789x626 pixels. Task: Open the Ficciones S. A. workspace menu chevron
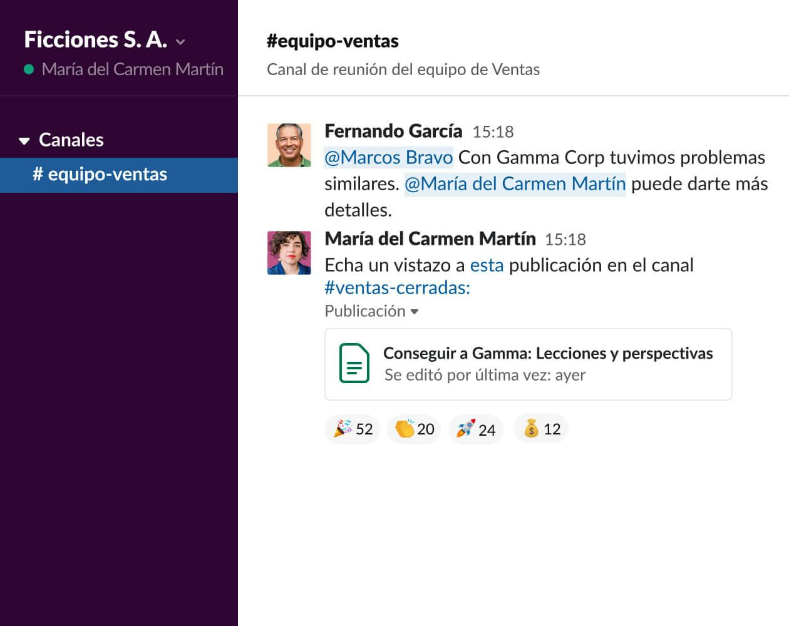[180, 42]
